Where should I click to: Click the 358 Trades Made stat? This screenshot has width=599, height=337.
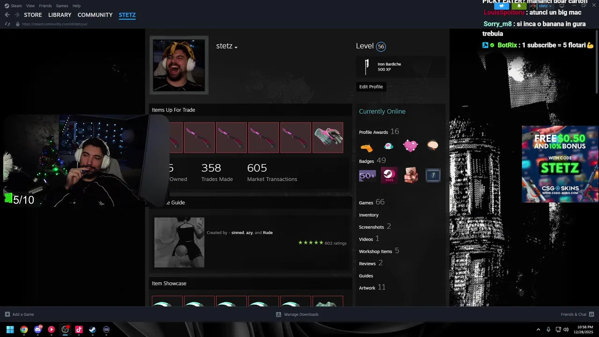point(217,172)
